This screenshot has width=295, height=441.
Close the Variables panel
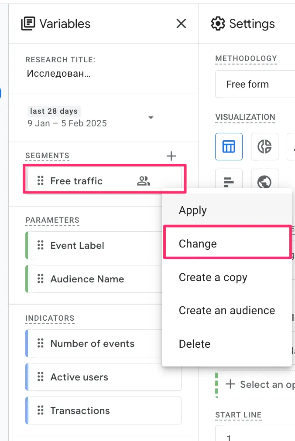181,24
